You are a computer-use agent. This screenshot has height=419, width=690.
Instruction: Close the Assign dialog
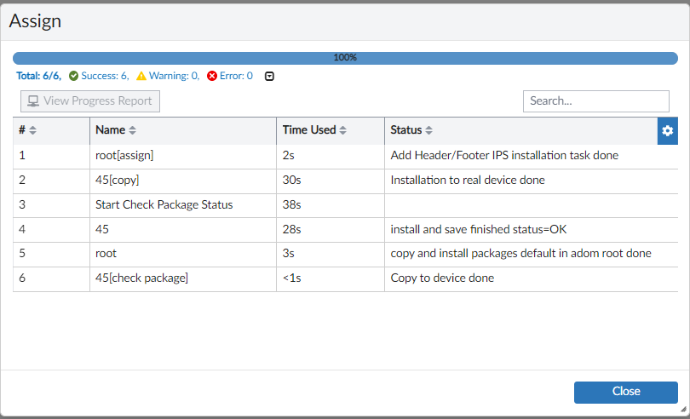pos(625,392)
